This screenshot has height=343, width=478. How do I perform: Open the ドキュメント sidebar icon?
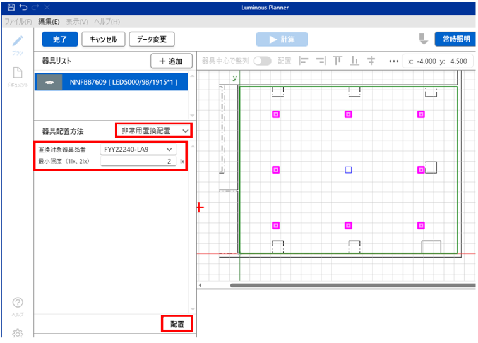coord(18,73)
